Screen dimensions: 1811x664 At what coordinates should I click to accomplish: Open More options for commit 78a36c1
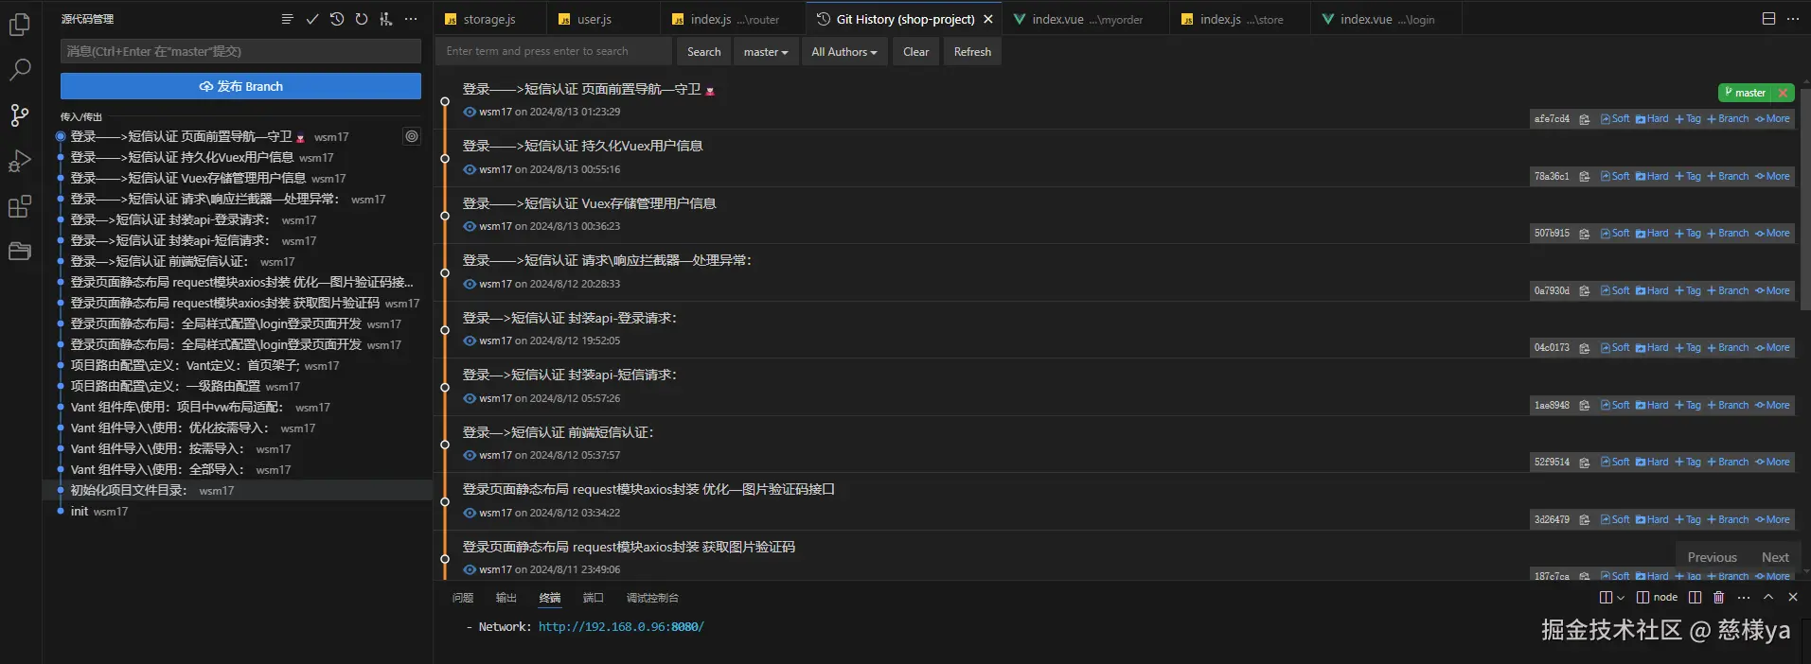[x=1772, y=176]
